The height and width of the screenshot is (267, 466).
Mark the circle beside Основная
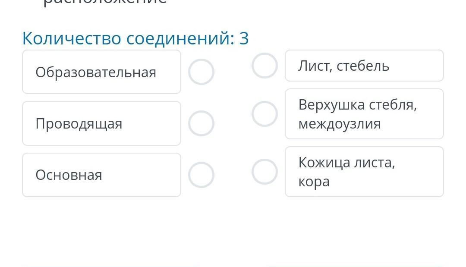pos(201,175)
